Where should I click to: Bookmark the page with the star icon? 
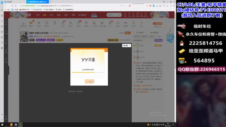point(20,6)
